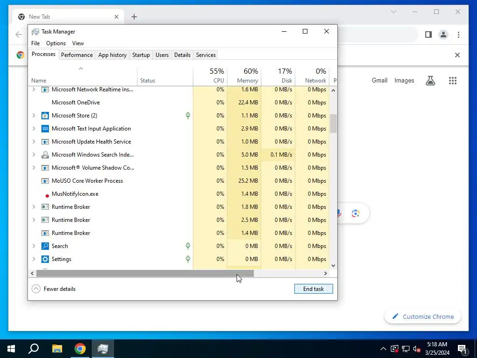This screenshot has height=358, width=477.
Task: Open Chrome profile avatar icon
Action: click(443, 34)
